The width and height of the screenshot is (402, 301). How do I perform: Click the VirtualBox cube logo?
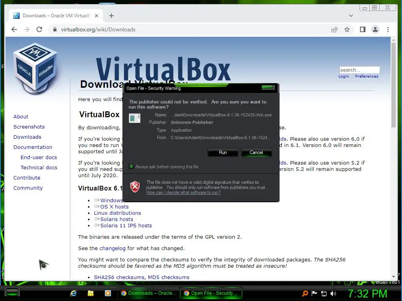35,68
